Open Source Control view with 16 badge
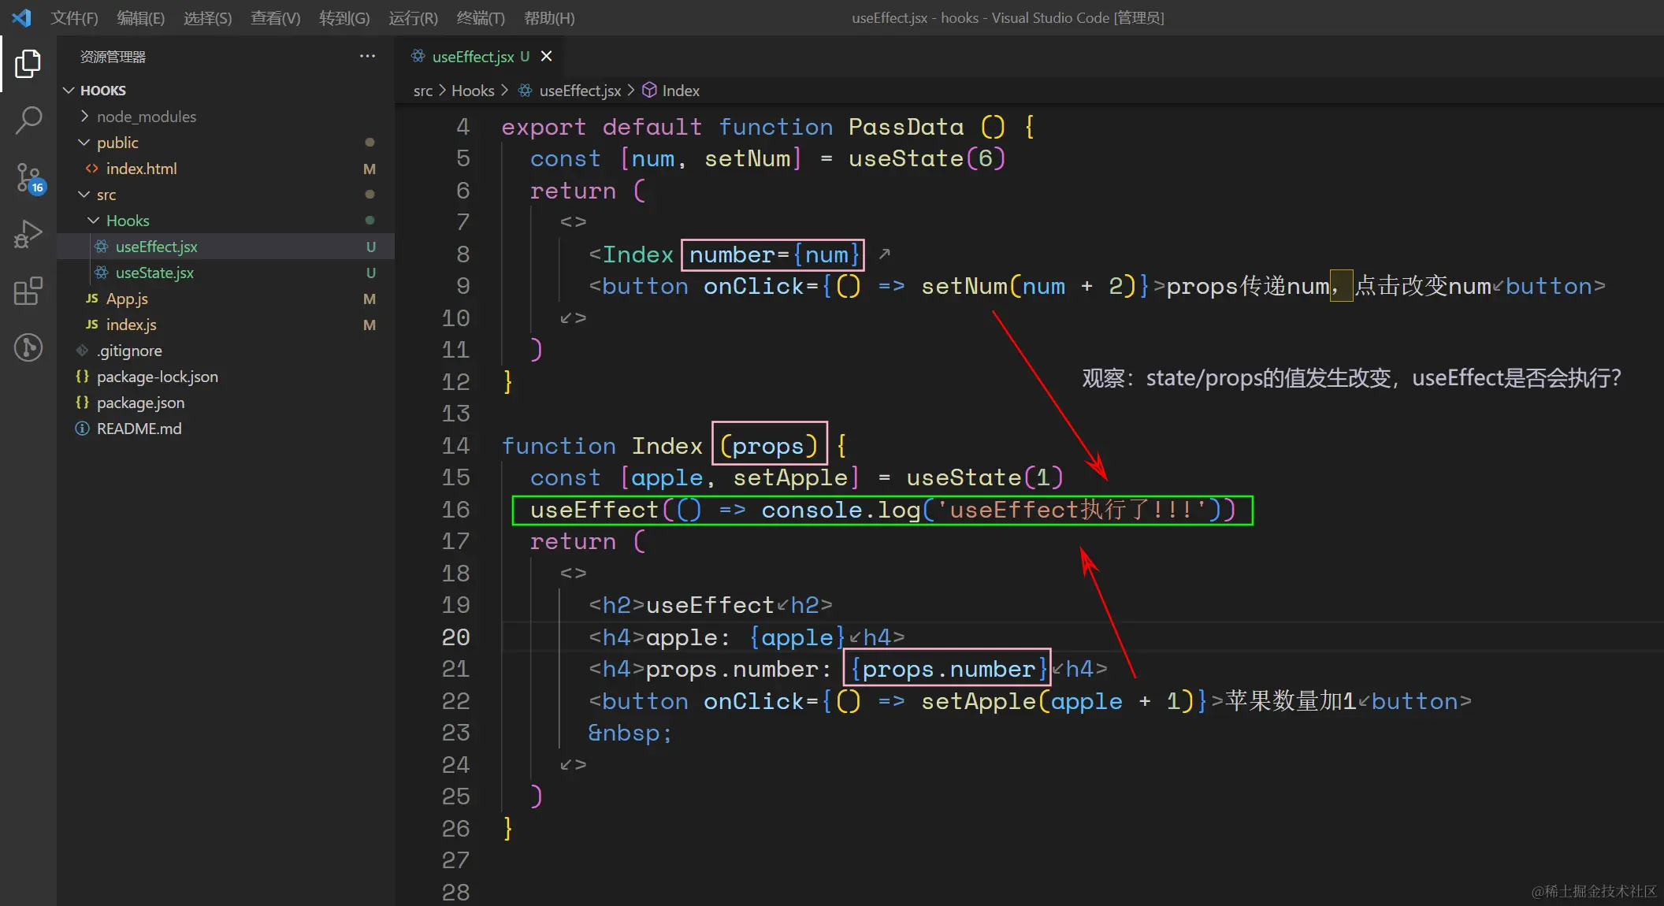The width and height of the screenshot is (1664, 906). click(x=28, y=177)
